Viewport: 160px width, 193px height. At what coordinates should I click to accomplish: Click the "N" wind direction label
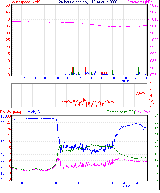coord(150,96)
